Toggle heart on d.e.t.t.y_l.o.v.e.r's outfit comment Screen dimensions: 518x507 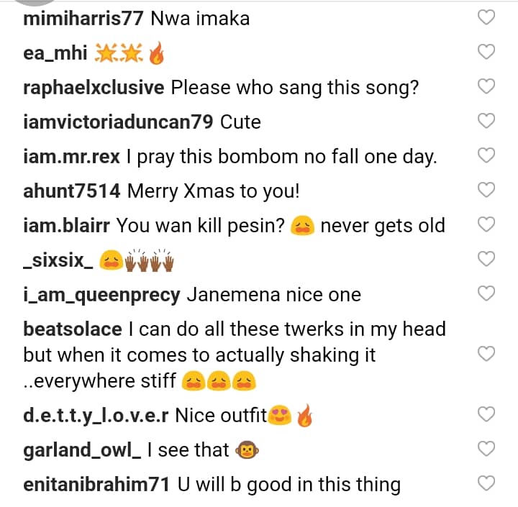487,414
